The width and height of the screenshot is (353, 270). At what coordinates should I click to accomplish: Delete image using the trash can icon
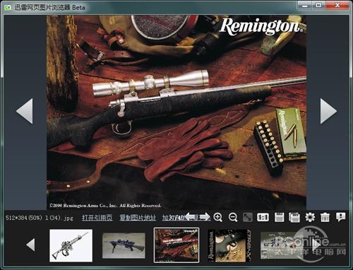pos(325,217)
